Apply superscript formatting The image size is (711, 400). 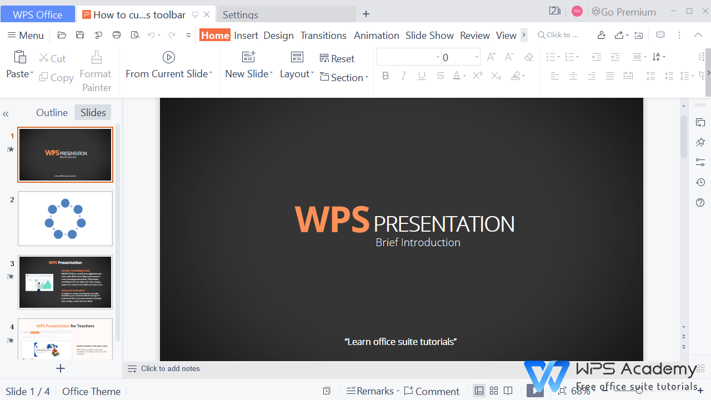[x=477, y=76]
